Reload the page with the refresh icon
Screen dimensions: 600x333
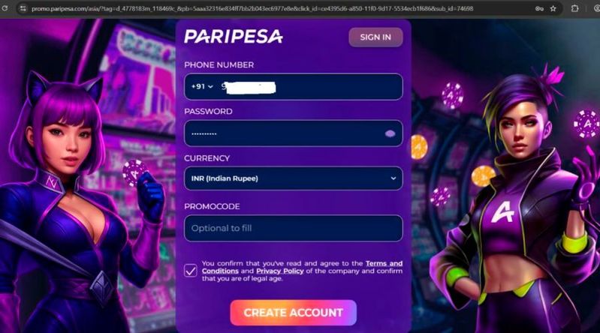click(x=5, y=8)
